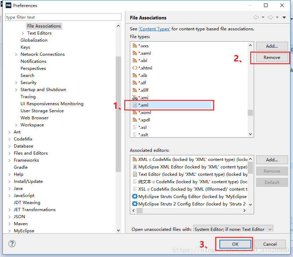The width and height of the screenshot is (293, 257).
Task: Open the forward history dropdown arrow
Action: tap(277, 18)
